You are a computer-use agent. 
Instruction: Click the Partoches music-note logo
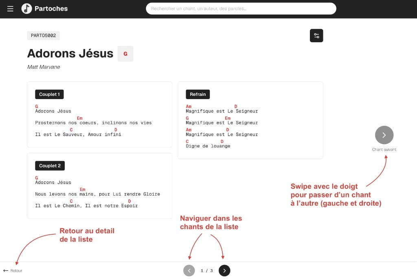pos(26,9)
